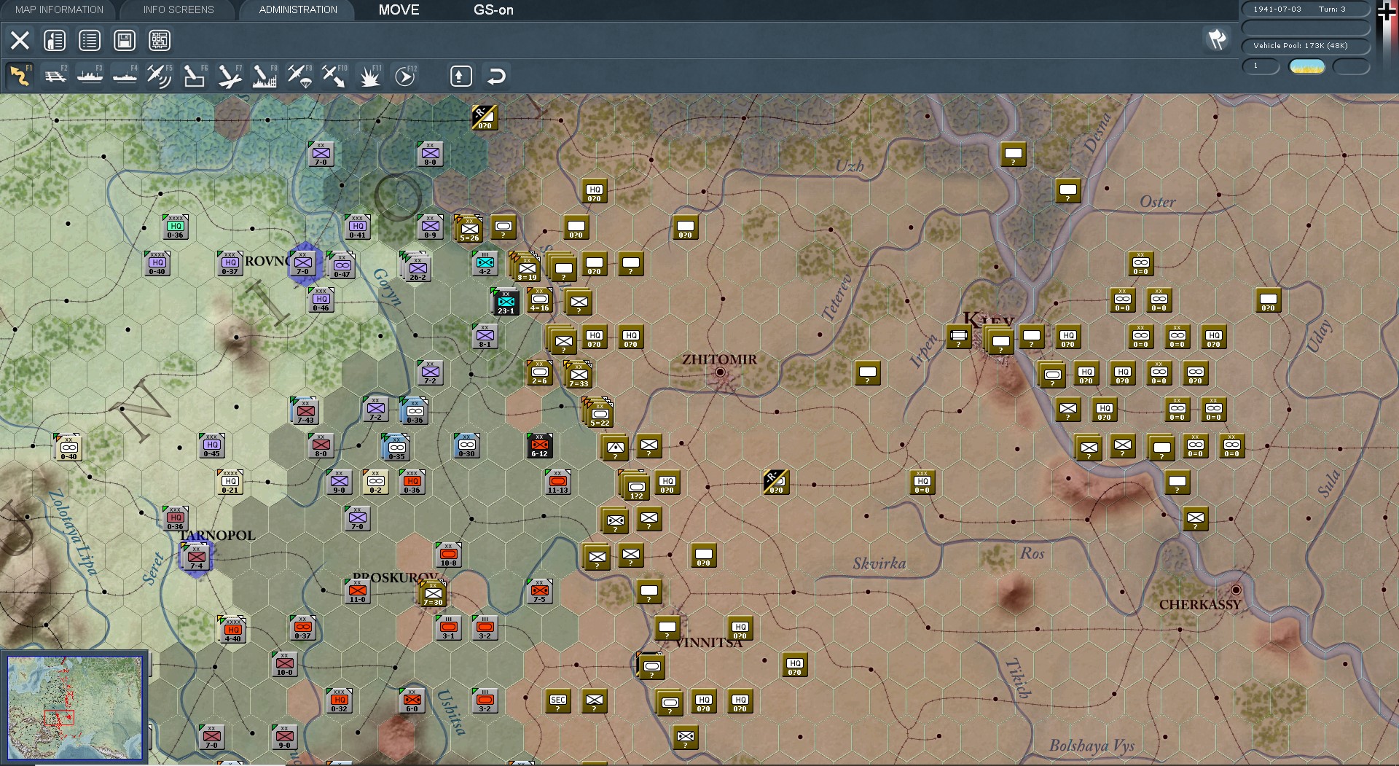Click the MOVE mode label
This screenshot has width=1399, height=766.
399,9
